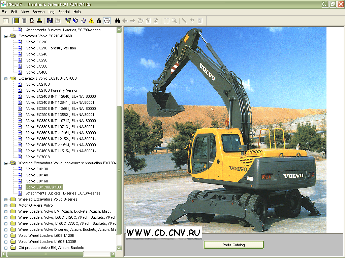This screenshot has height=258, width=345.
Task: Click the tree scroll right arrow
Action: pos(113,254)
